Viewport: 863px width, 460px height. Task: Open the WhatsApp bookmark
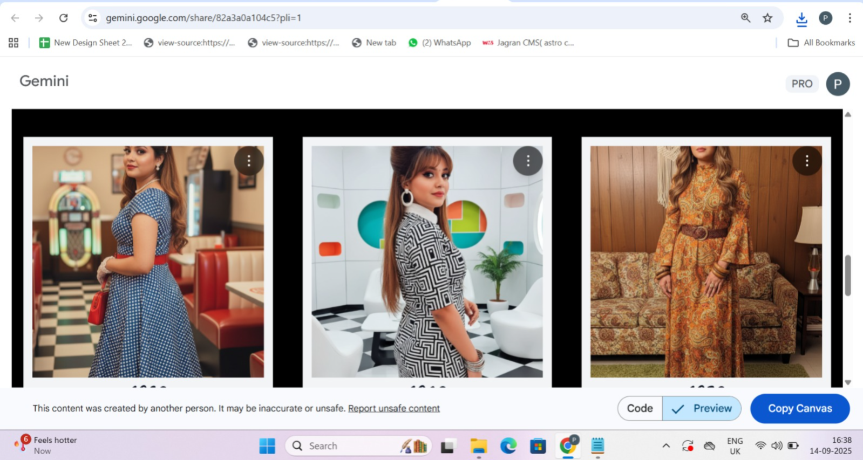pyautogui.click(x=439, y=43)
